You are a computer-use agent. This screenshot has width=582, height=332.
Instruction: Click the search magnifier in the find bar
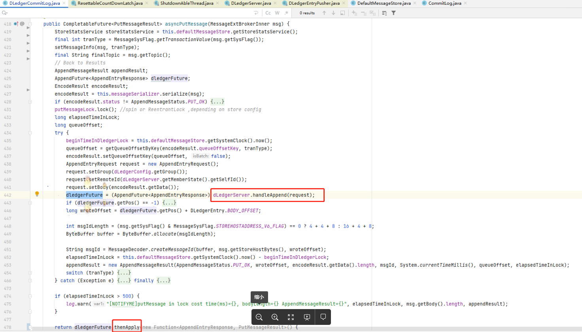click(x=4, y=13)
